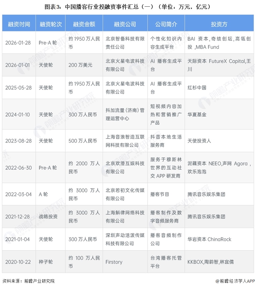Click the chart title 图表3
This screenshot has width=255, height=288.
(x=127, y=7)
